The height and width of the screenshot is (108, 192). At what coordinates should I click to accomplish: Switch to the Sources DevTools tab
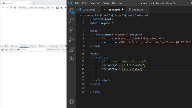coord(33,46)
